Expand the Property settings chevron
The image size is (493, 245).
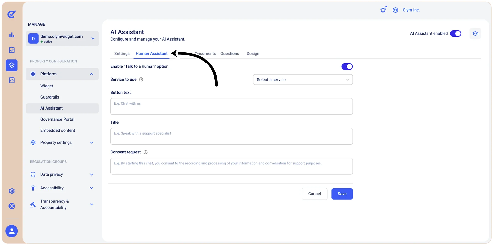[x=92, y=143]
